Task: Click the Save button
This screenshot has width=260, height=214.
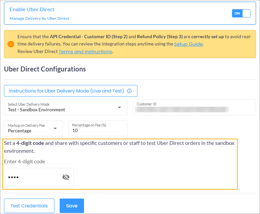Action: [x=72, y=206]
